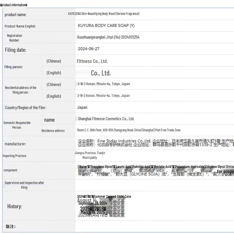Select the Japan country value

[82, 107]
